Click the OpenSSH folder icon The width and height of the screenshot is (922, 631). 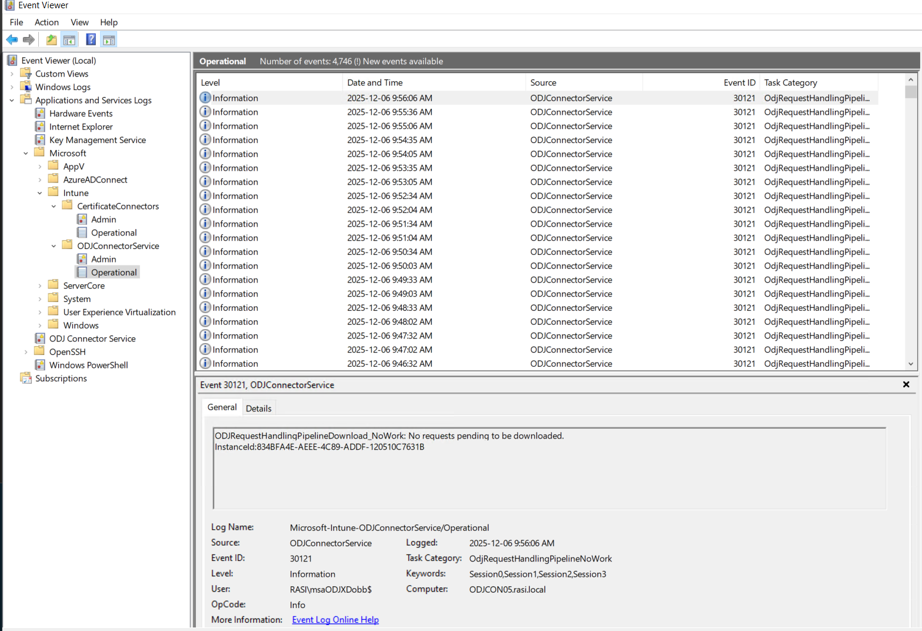coord(39,351)
